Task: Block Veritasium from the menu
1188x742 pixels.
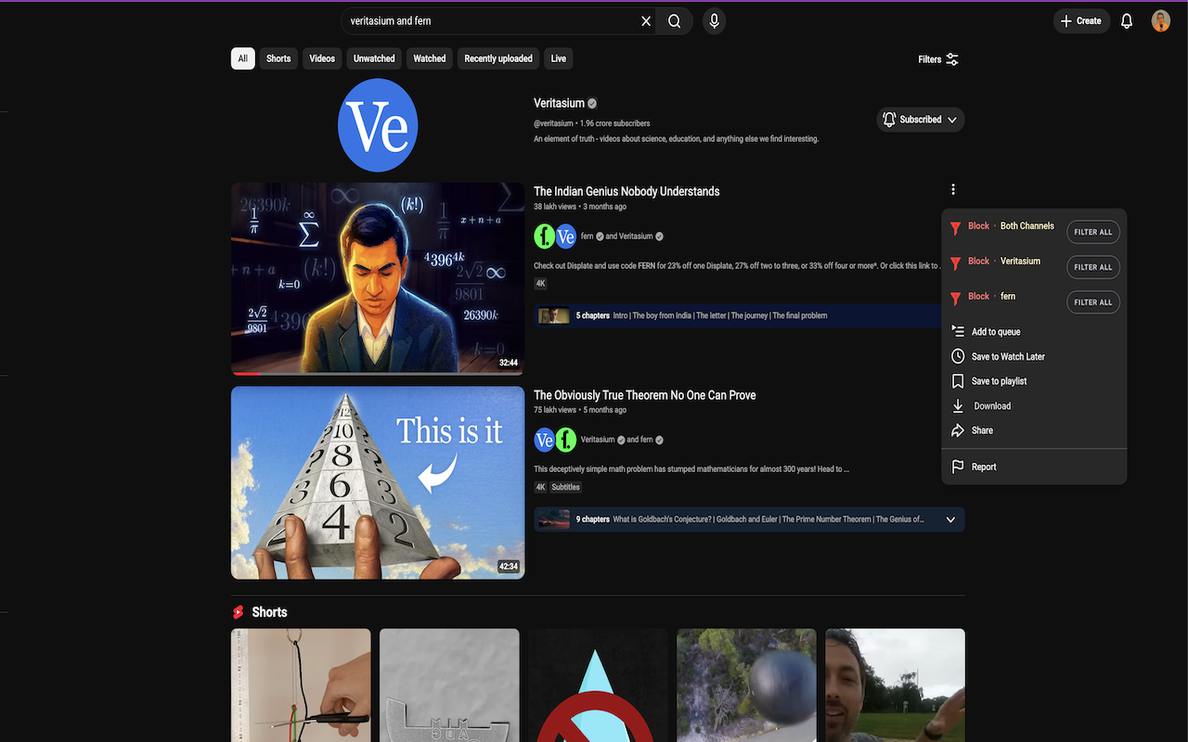Action: pos(1004,262)
